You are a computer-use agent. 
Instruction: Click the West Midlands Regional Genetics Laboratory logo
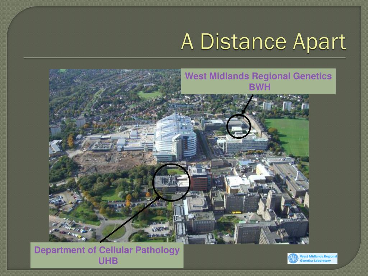coord(312,258)
